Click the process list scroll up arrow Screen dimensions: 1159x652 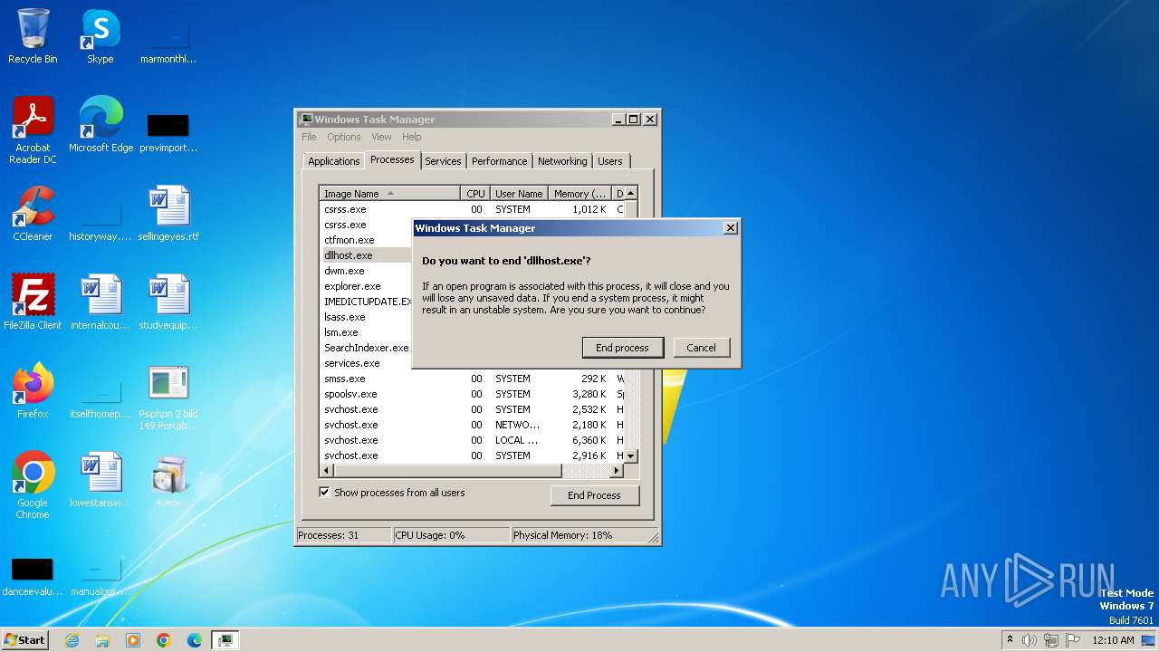pos(630,194)
